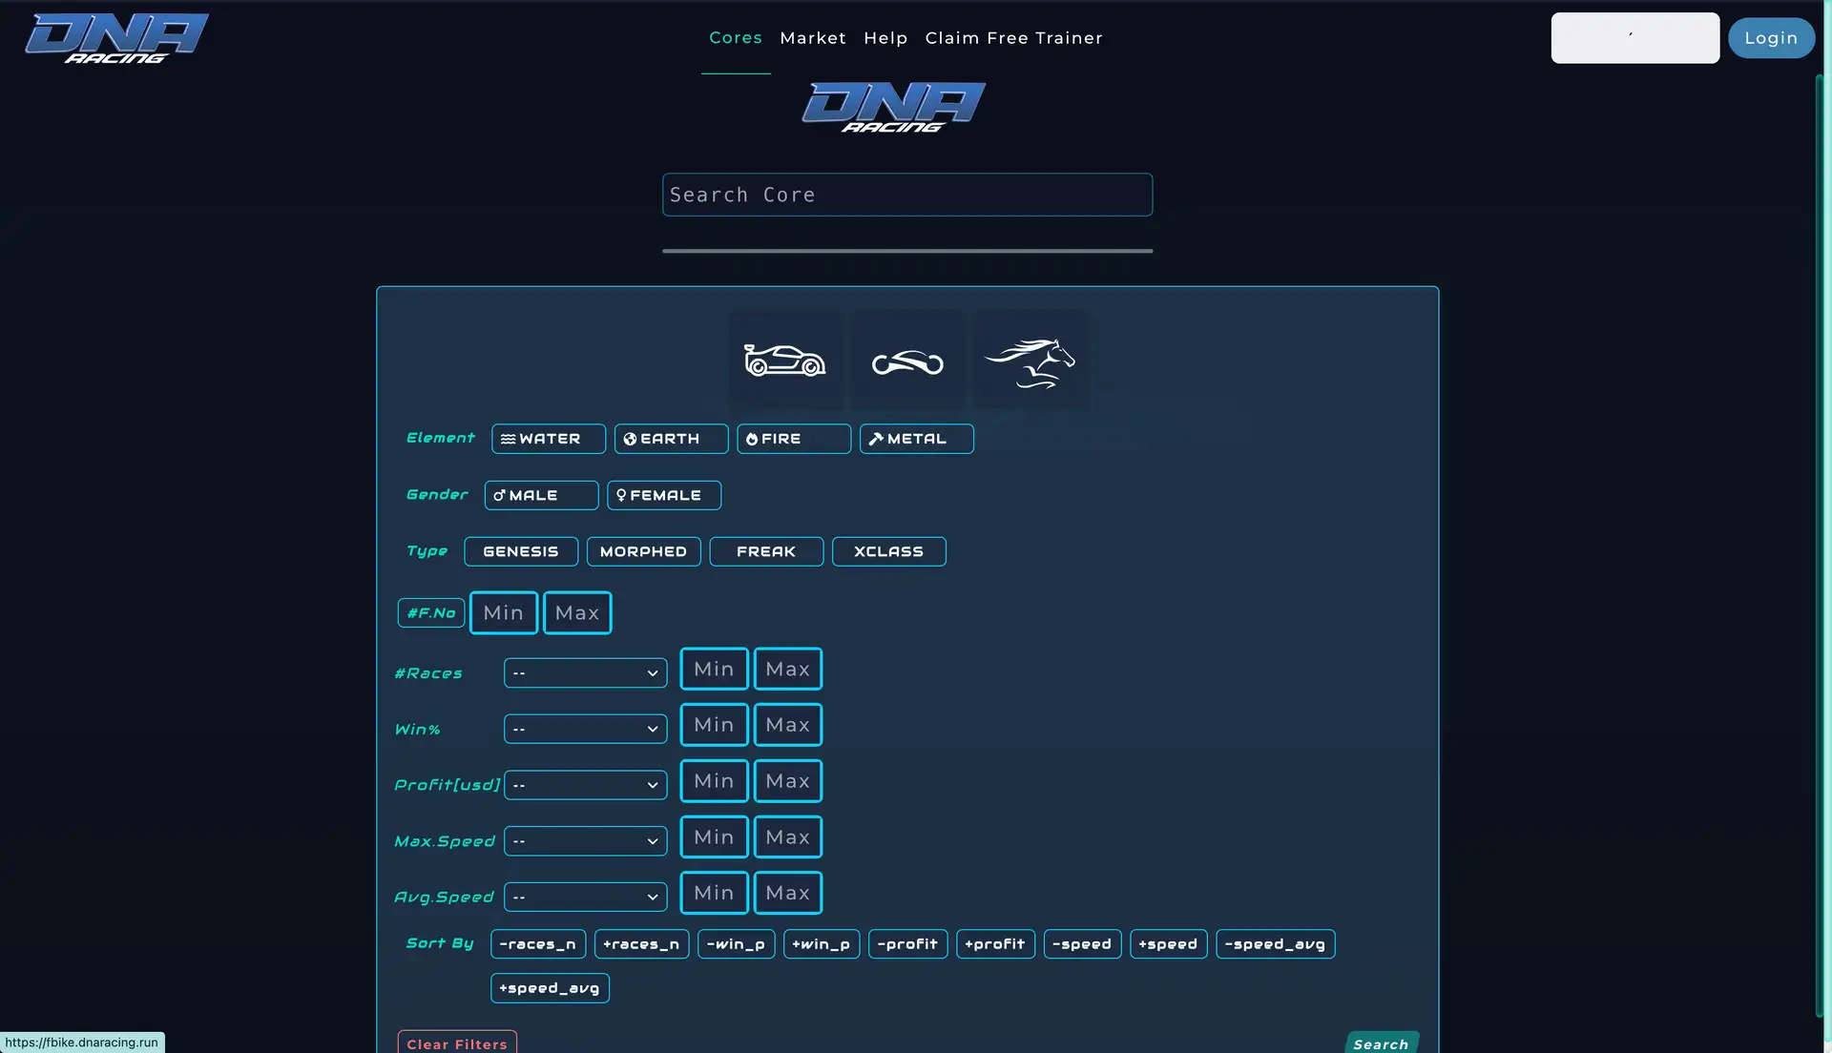
Task: Open the #Races dropdown
Action: (x=585, y=672)
